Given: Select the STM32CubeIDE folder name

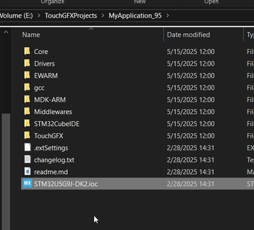Looking at the screenshot, I should (57, 124).
